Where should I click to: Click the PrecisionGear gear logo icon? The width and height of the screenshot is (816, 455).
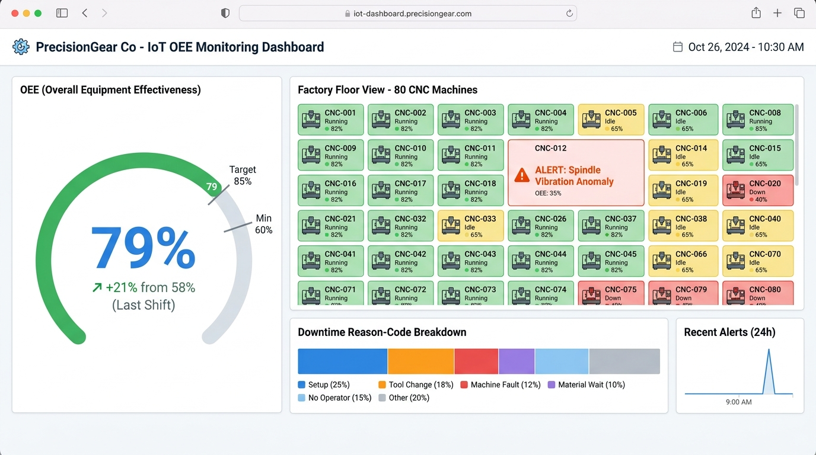(x=21, y=47)
